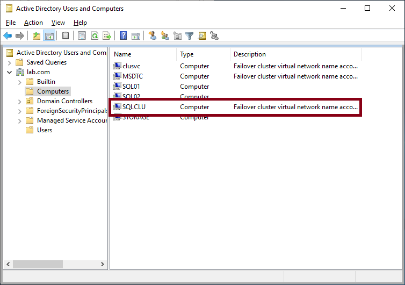405x285 pixels.
Task: Open the Help menu
Action: (80, 23)
